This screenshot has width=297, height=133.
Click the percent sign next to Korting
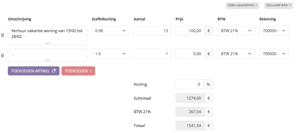coord(208,84)
